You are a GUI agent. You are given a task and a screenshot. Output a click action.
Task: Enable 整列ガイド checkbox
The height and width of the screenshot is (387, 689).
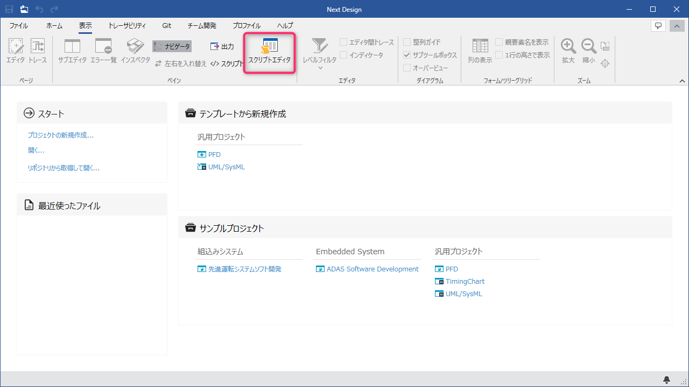tap(422, 42)
